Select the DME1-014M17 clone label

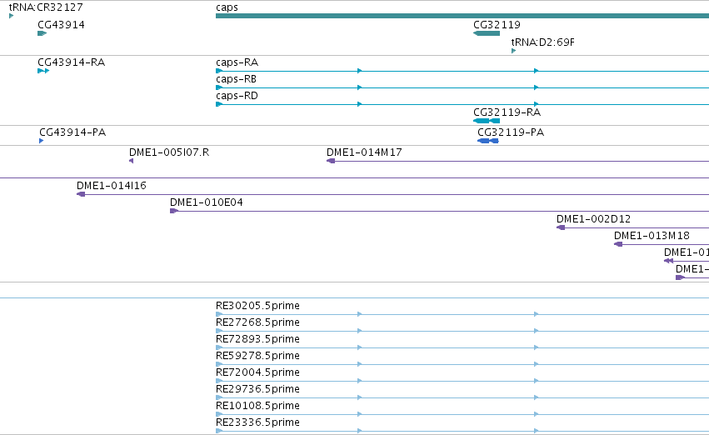(364, 152)
